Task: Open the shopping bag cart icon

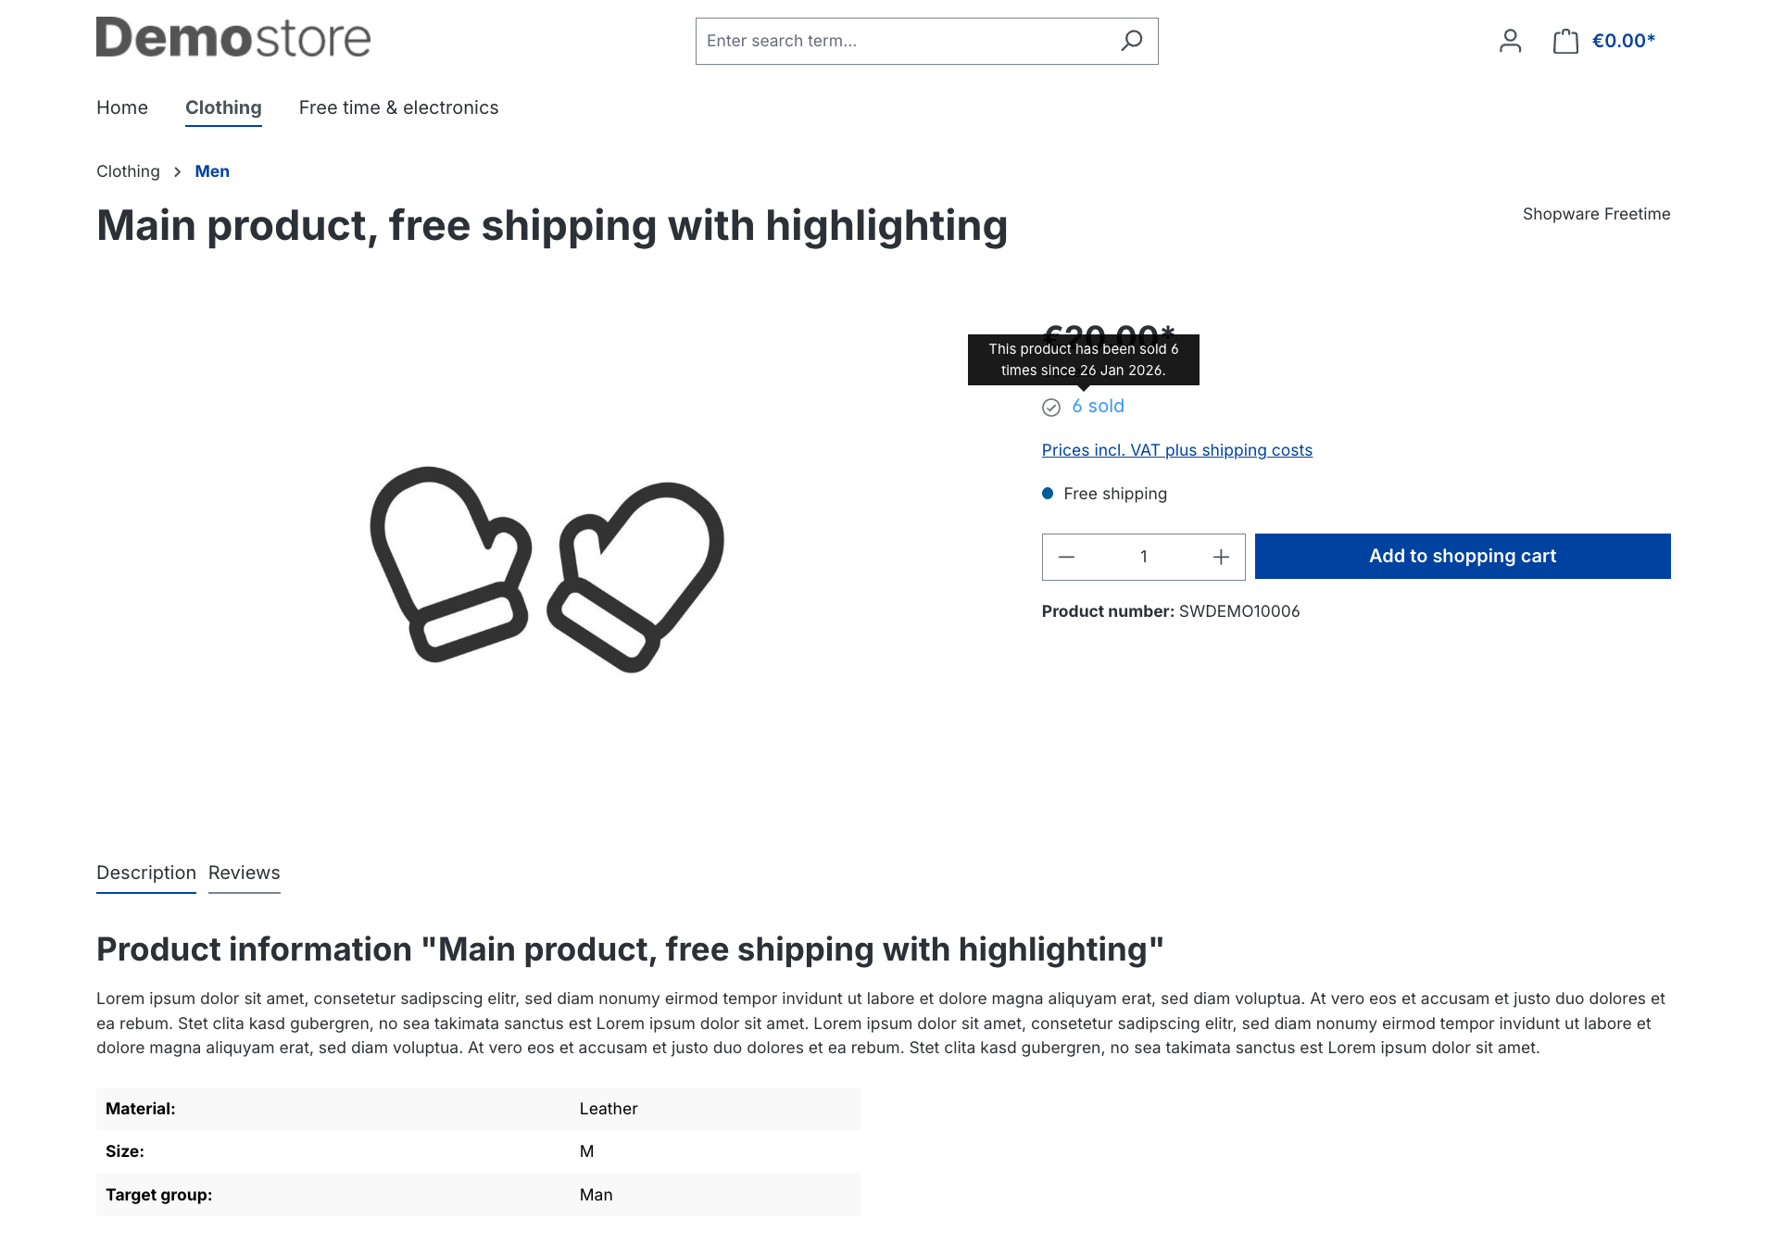Action: tap(1565, 41)
